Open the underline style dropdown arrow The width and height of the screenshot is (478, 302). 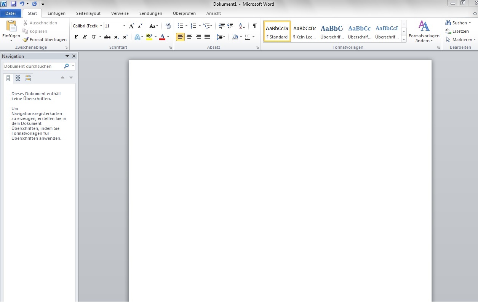pyautogui.click(x=100, y=37)
